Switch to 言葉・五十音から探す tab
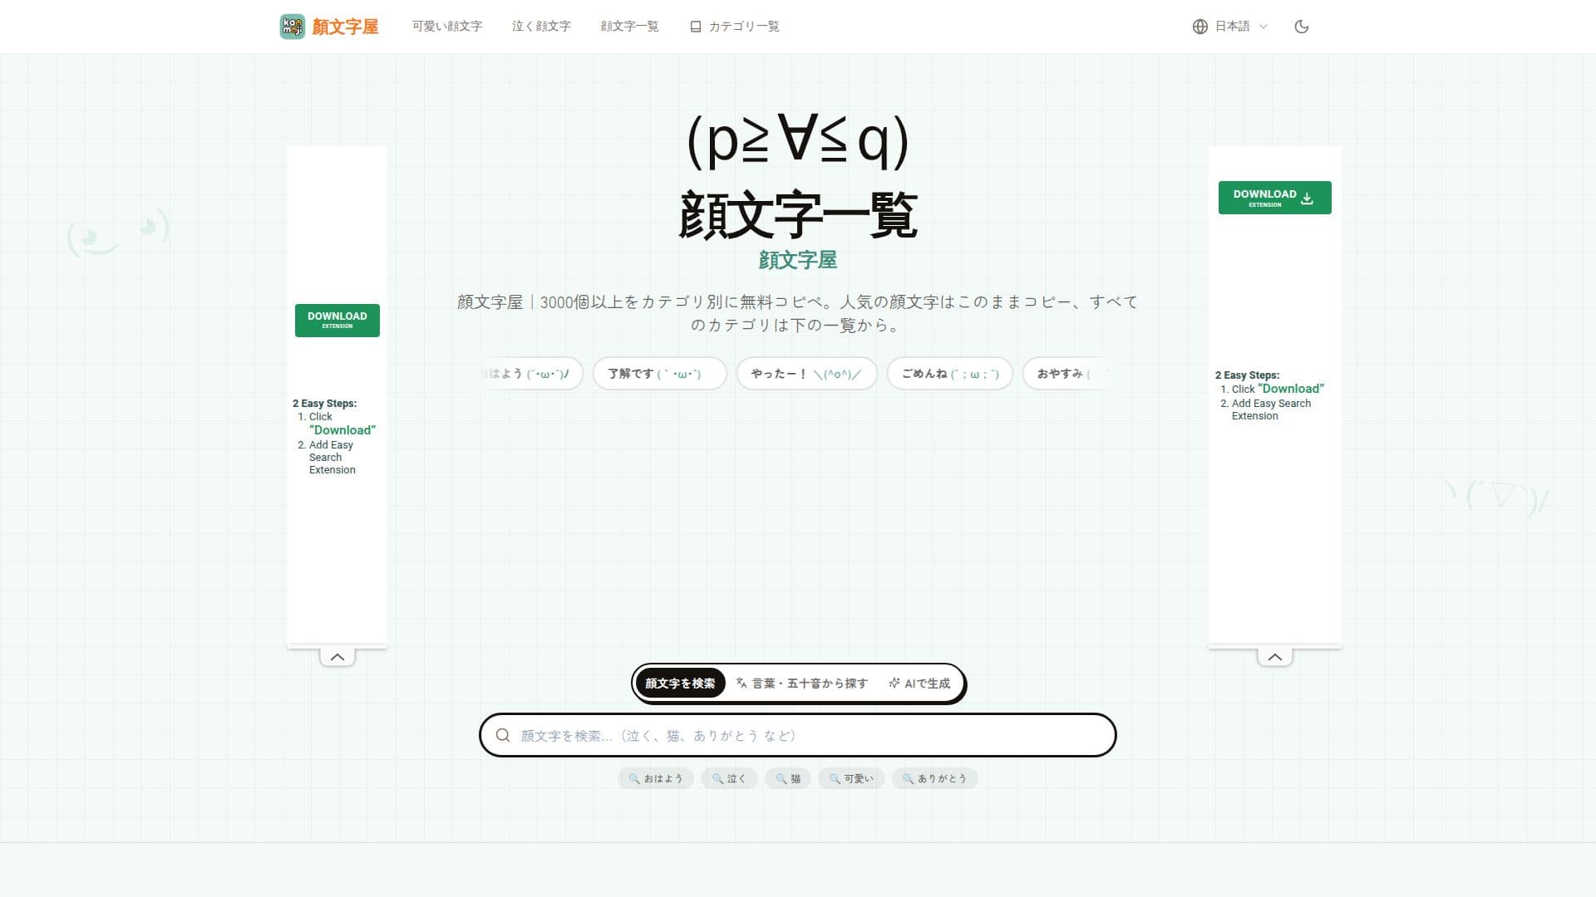 coord(802,684)
